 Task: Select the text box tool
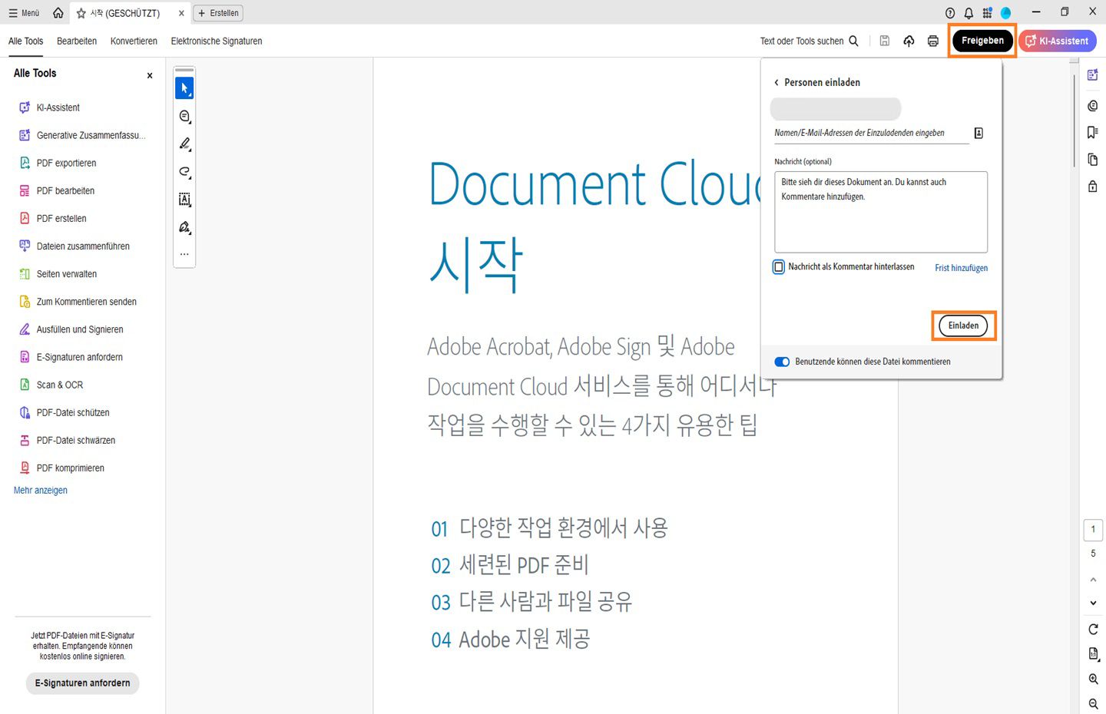coord(184,200)
